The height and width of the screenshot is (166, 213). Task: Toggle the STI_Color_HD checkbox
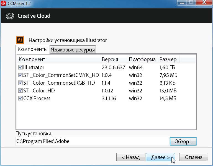click(20, 90)
